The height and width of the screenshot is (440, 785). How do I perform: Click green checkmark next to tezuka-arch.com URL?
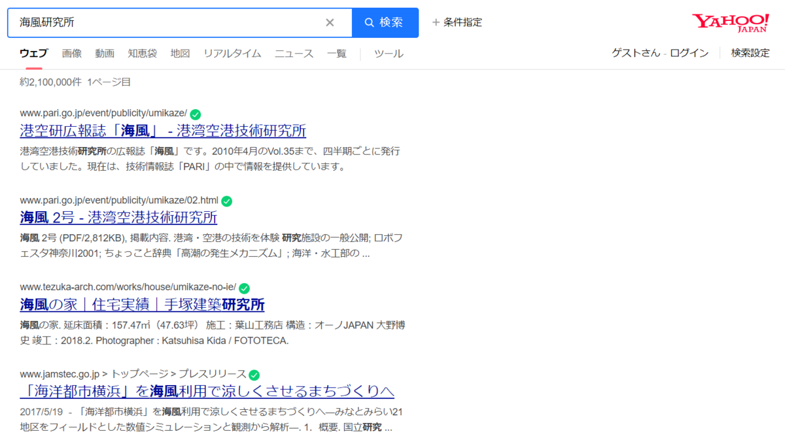pos(244,288)
